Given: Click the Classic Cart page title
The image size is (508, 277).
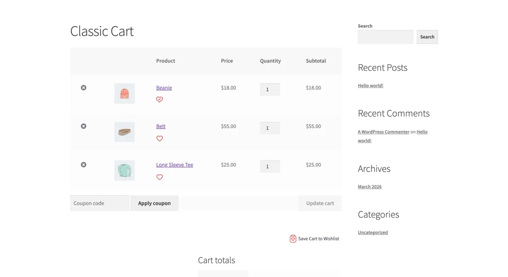Looking at the screenshot, I should 102,31.
